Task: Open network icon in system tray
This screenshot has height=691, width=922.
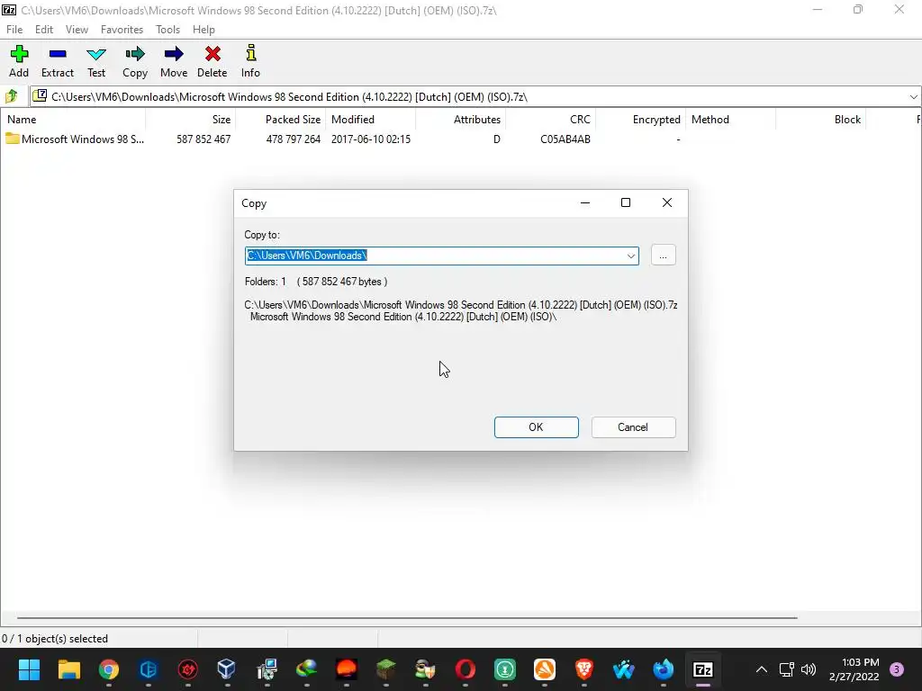Action: click(x=786, y=669)
